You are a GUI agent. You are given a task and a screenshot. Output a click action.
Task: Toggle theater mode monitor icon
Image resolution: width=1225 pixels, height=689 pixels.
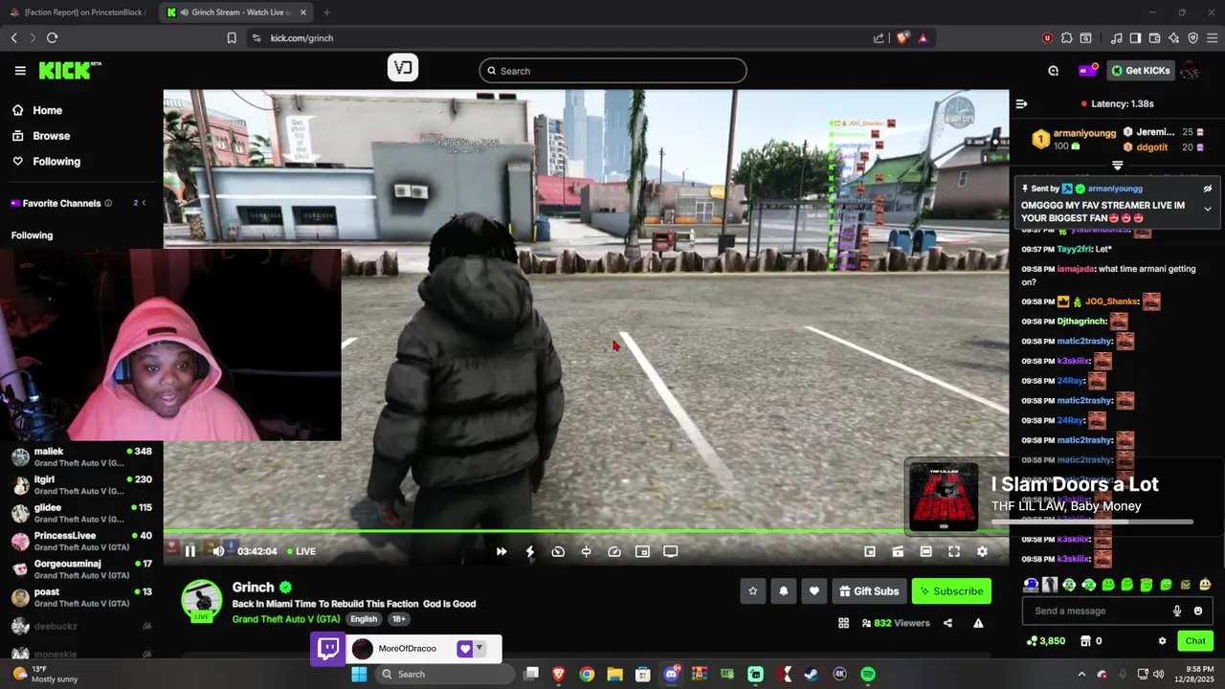[x=671, y=551]
